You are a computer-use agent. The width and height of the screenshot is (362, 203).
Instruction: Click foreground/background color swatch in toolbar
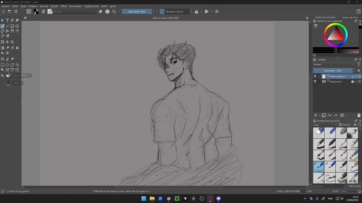tap(36, 11)
